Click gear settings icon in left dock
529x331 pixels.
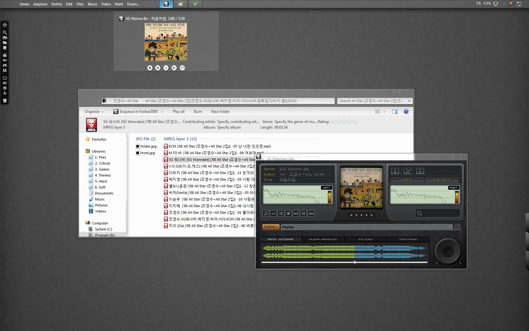pyautogui.click(x=5, y=88)
